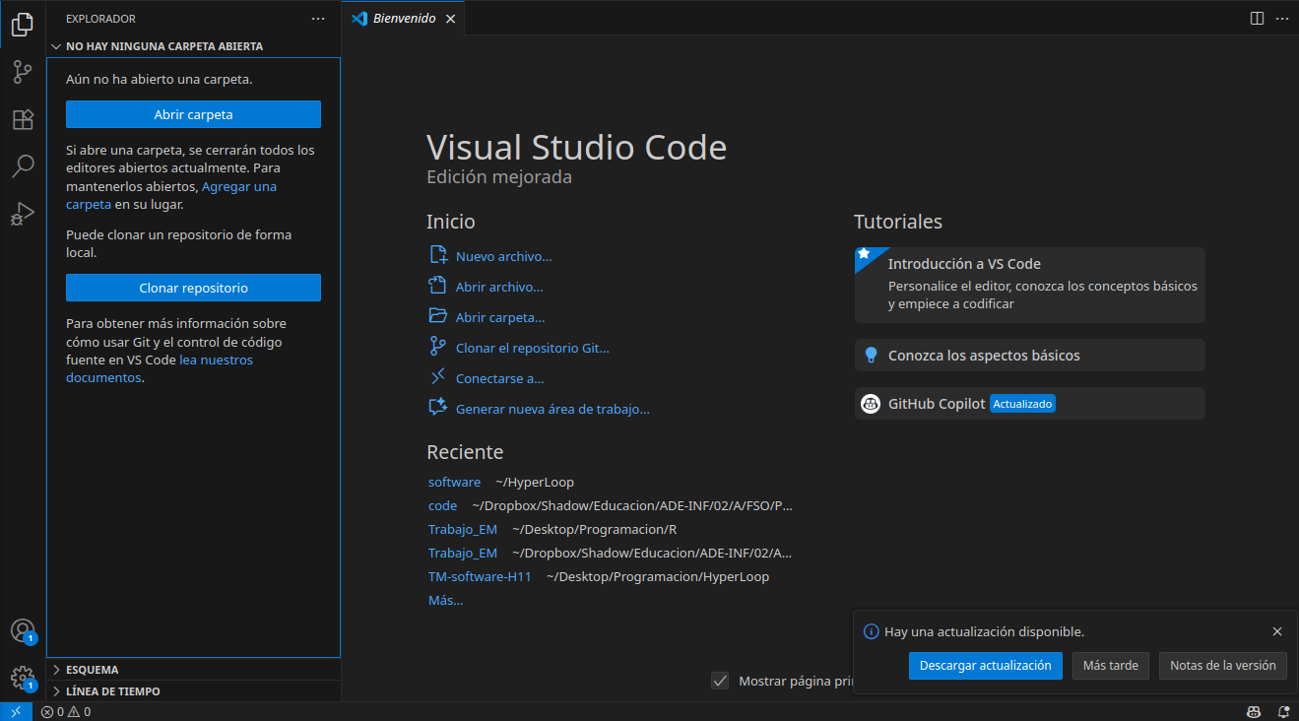Dismiss the update notification
1299x721 pixels.
point(1277,631)
